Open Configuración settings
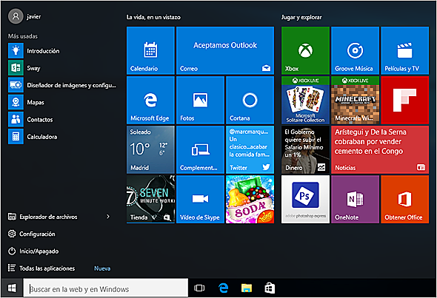The image size is (437, 298). point(31,234)
